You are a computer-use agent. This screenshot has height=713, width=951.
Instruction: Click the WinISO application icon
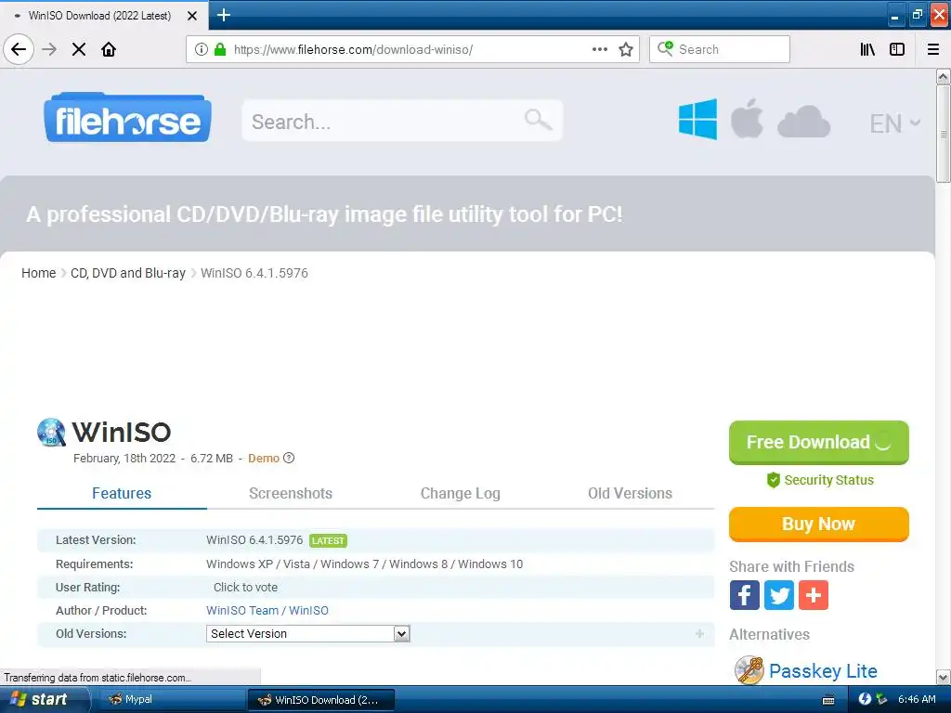pos(52,433)
